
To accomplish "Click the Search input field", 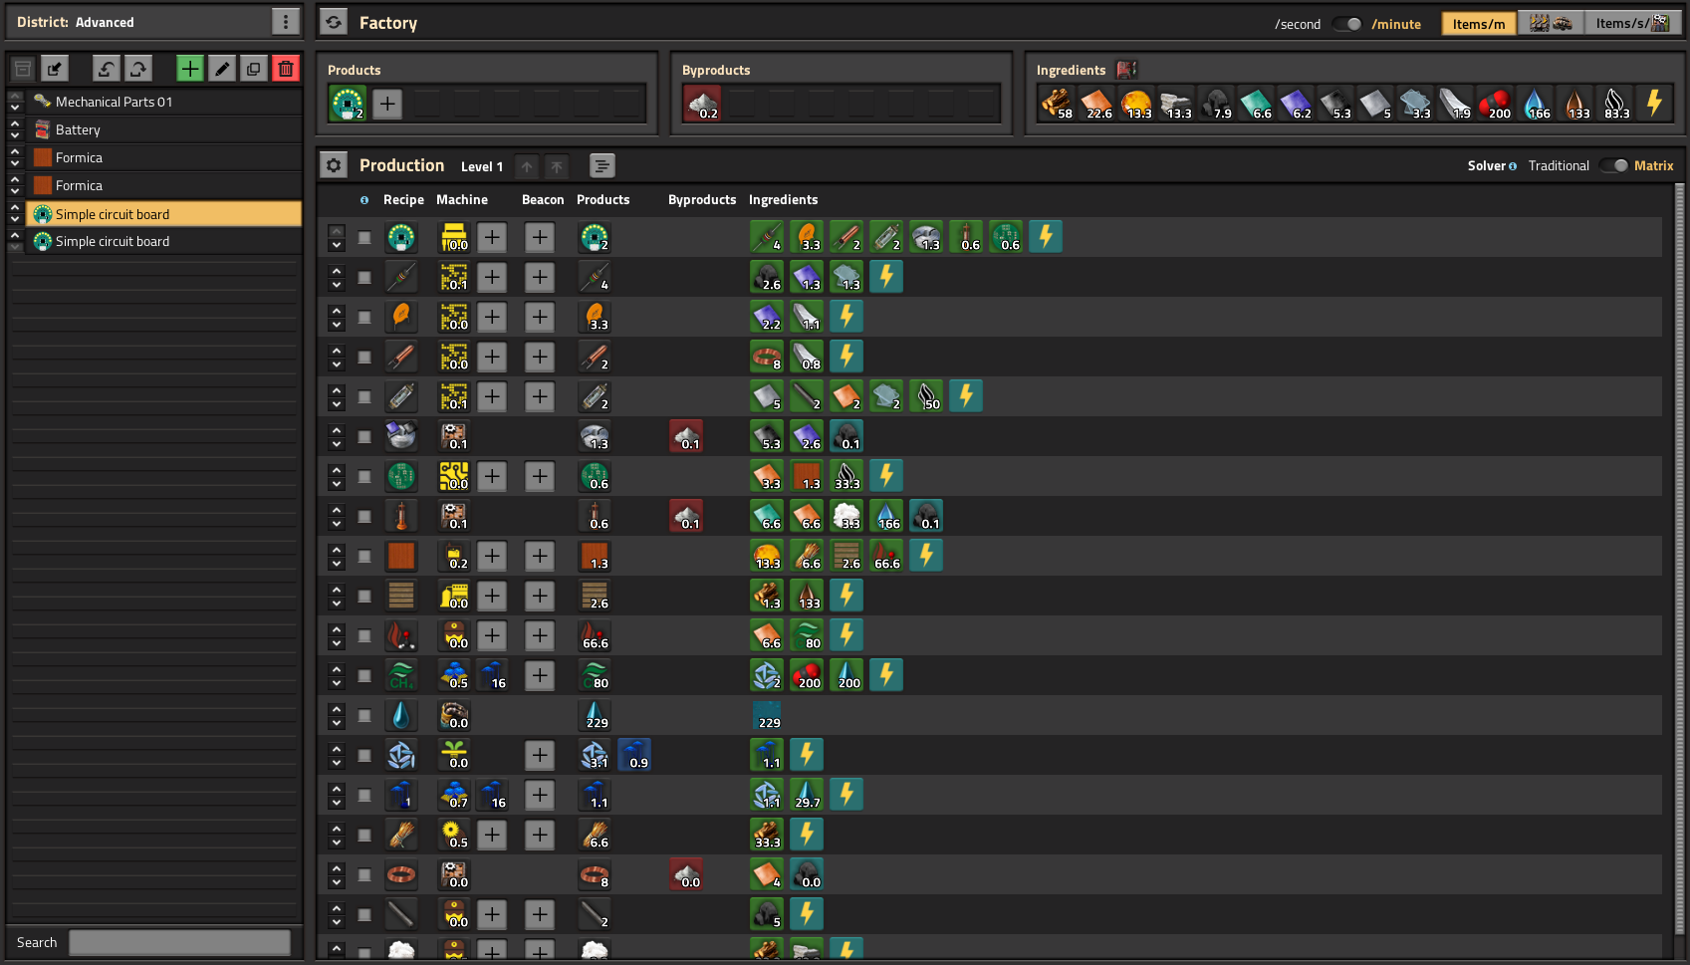I will (x=180, y=942).
